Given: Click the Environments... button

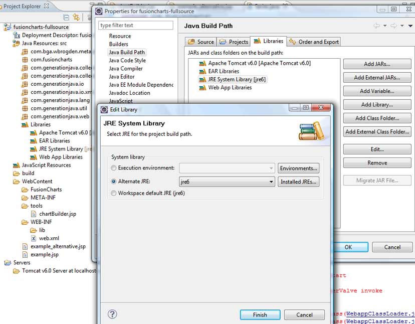Looking at the screenshot, I should click(298, 168).
